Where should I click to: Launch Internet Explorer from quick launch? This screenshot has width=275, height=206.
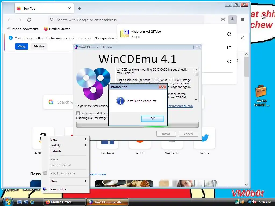(x=32, y=202)
